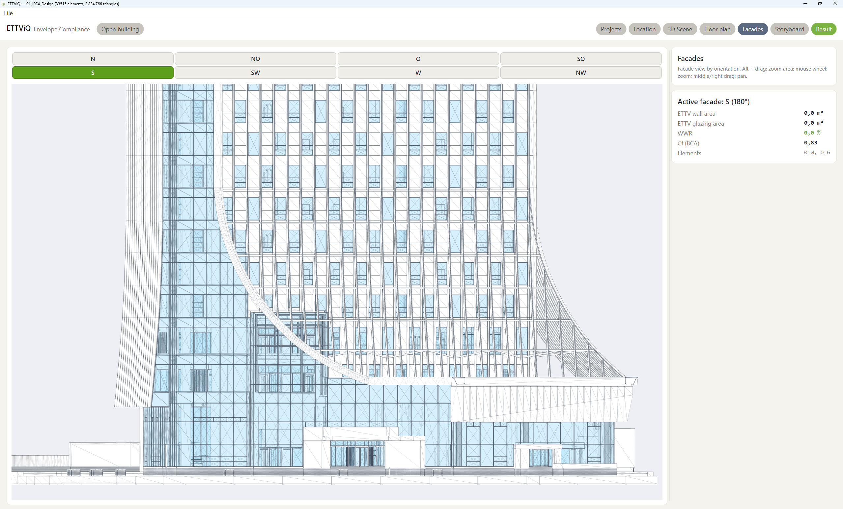Select the N facade orientation
843x509 pixels.
click(x=93, y=59)
